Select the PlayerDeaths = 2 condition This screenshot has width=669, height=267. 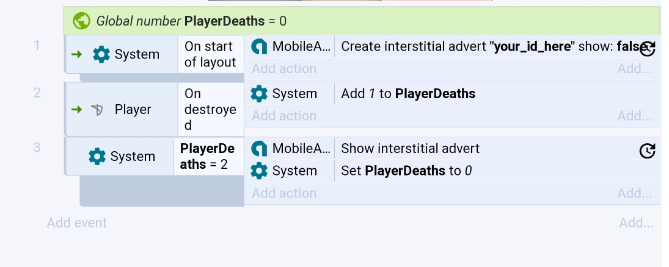click(208, 156)
